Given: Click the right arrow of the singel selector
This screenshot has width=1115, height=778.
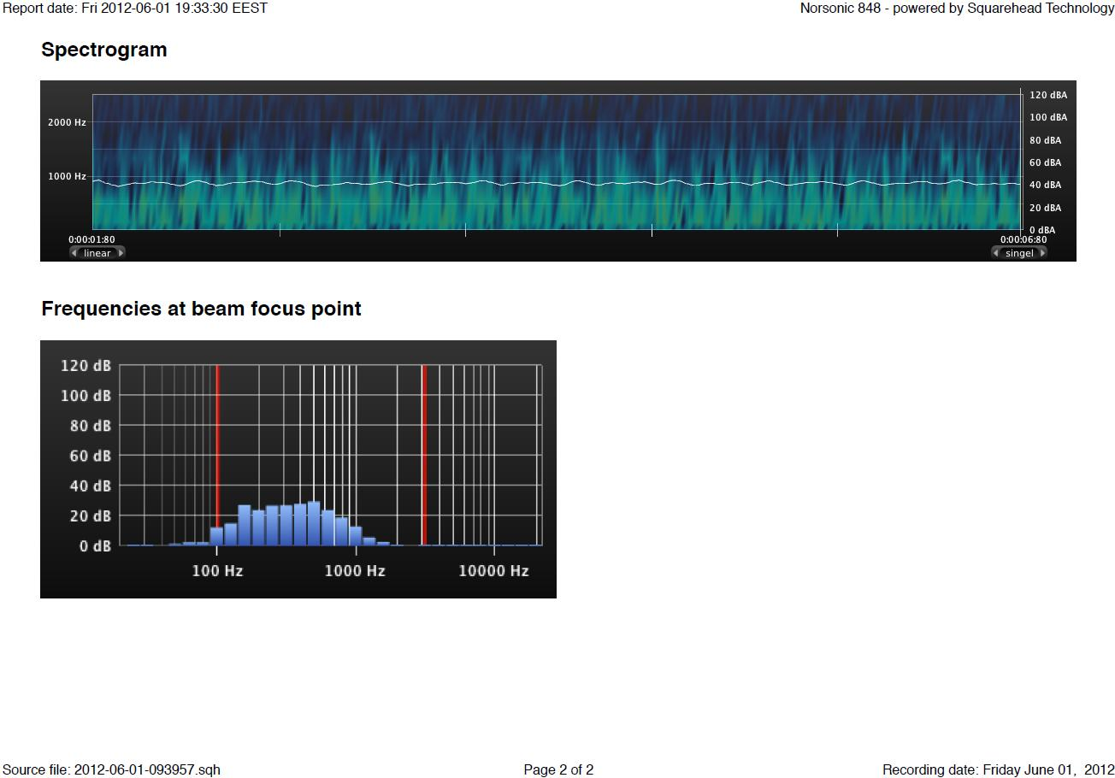Looking at the screenshot, I should pos(1042,253).
